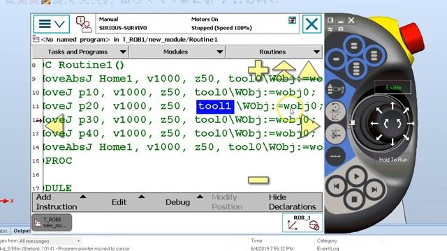Close the program editor view
This screenshot has width=447, height=251.
pos(312,24)
